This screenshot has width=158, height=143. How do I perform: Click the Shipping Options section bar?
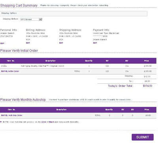pos(73,14)
